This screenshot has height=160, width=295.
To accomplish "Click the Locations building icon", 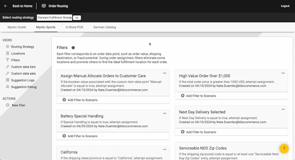I will coord(7,53).
